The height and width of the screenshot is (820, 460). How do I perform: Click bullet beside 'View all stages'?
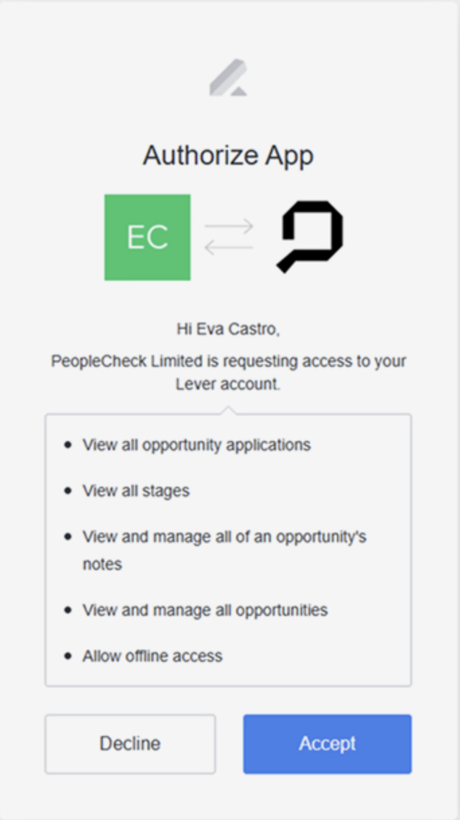(x=67, y=491)
